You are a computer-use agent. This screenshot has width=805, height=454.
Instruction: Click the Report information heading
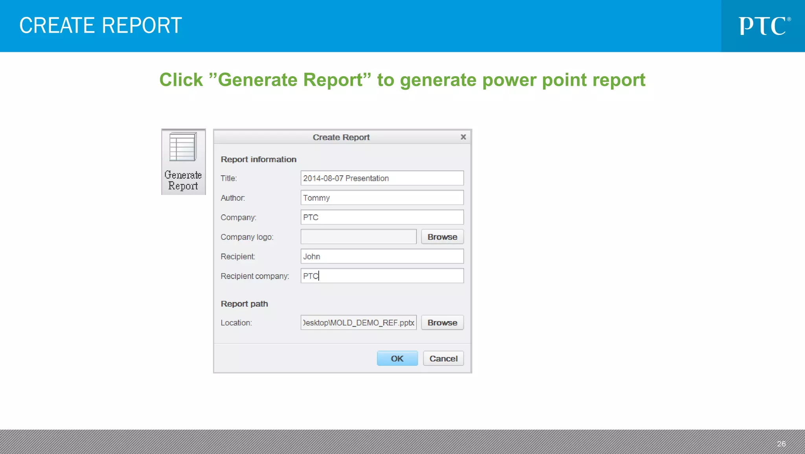[x=258, y=159]
